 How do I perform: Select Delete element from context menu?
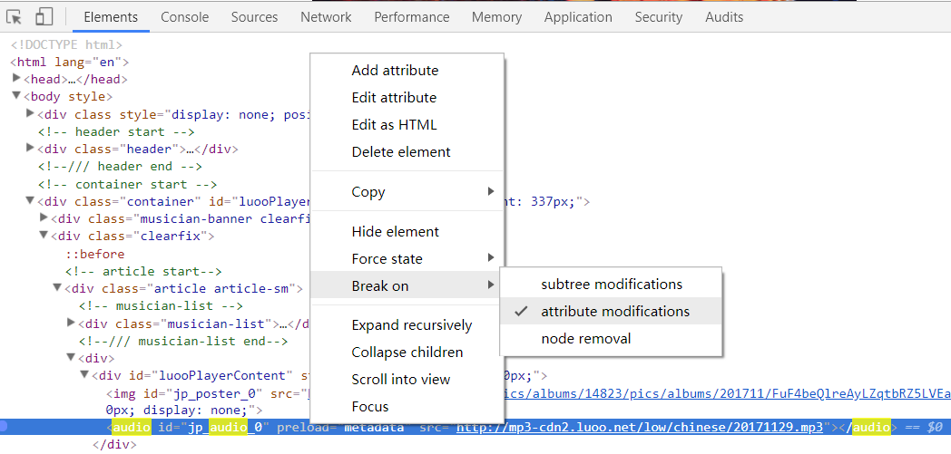coord(401,152)
